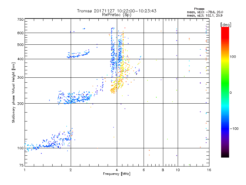Click the x-axis tick label '2'

(x=71, y=170)
